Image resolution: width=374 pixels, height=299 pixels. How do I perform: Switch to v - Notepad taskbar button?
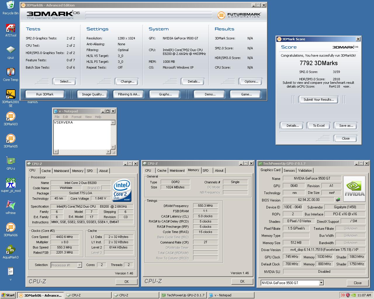[231, 295]
